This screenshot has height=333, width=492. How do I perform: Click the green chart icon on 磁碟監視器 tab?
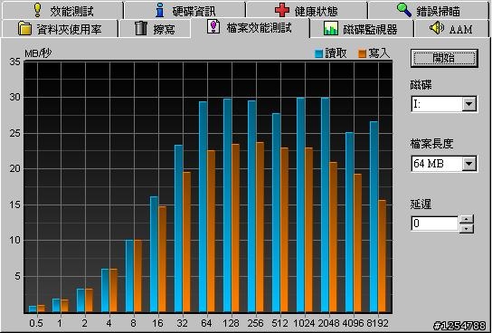pyautogui.click(x=331, y=28)
